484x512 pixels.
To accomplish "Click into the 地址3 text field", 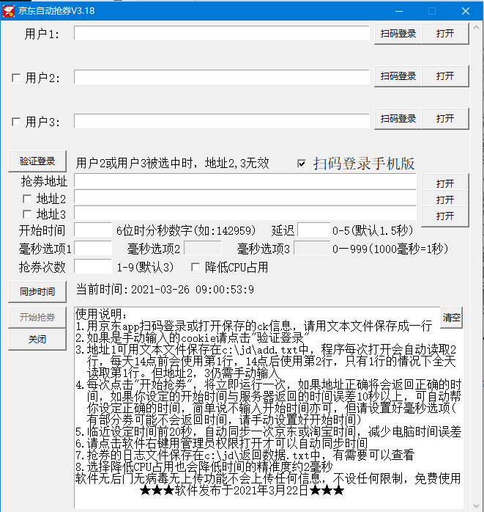I will click(x=245, y=213).
